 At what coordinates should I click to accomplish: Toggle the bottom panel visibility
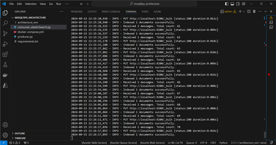click(232, 4)
